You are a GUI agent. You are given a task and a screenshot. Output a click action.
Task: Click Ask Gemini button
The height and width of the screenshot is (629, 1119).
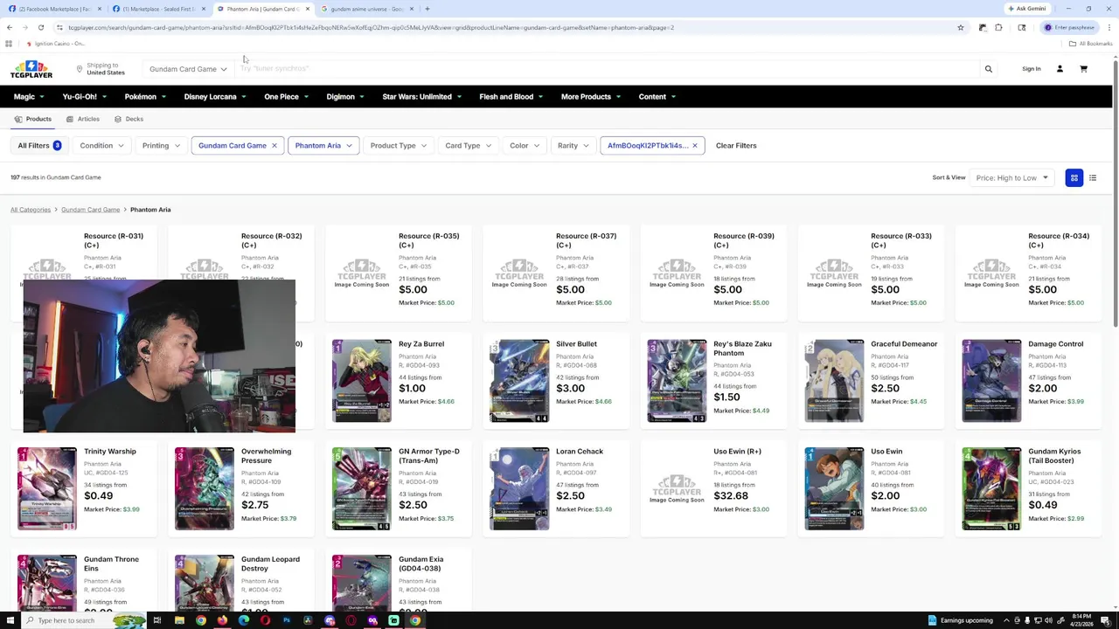(x=1026, y=9)
